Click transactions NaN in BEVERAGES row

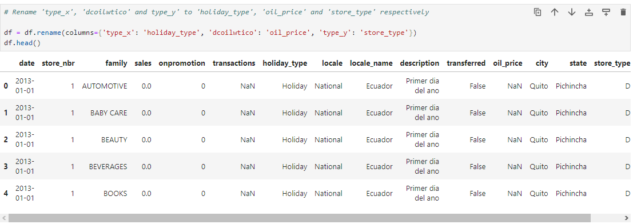[248, 167]
